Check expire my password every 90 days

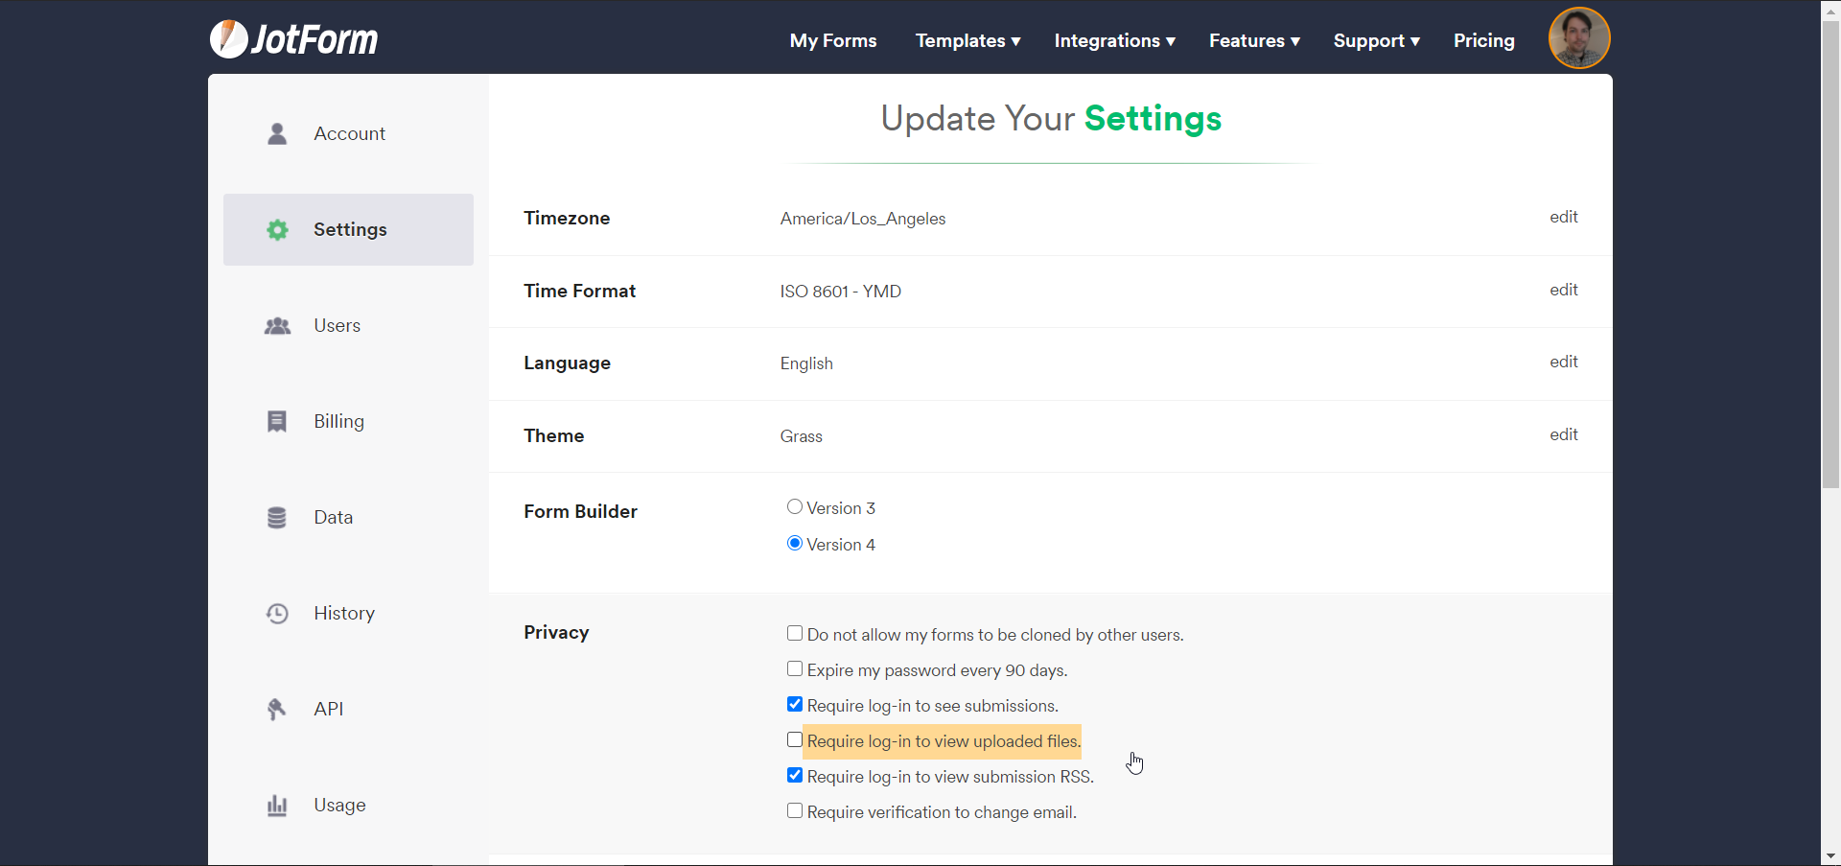(x=794, y=667)
